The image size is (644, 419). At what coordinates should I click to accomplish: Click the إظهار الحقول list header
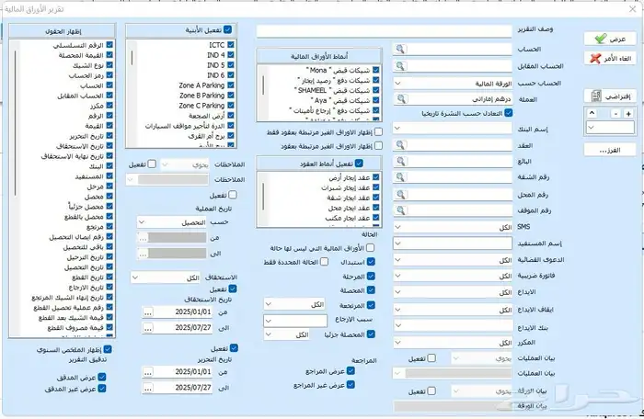[x=62, y=31]
